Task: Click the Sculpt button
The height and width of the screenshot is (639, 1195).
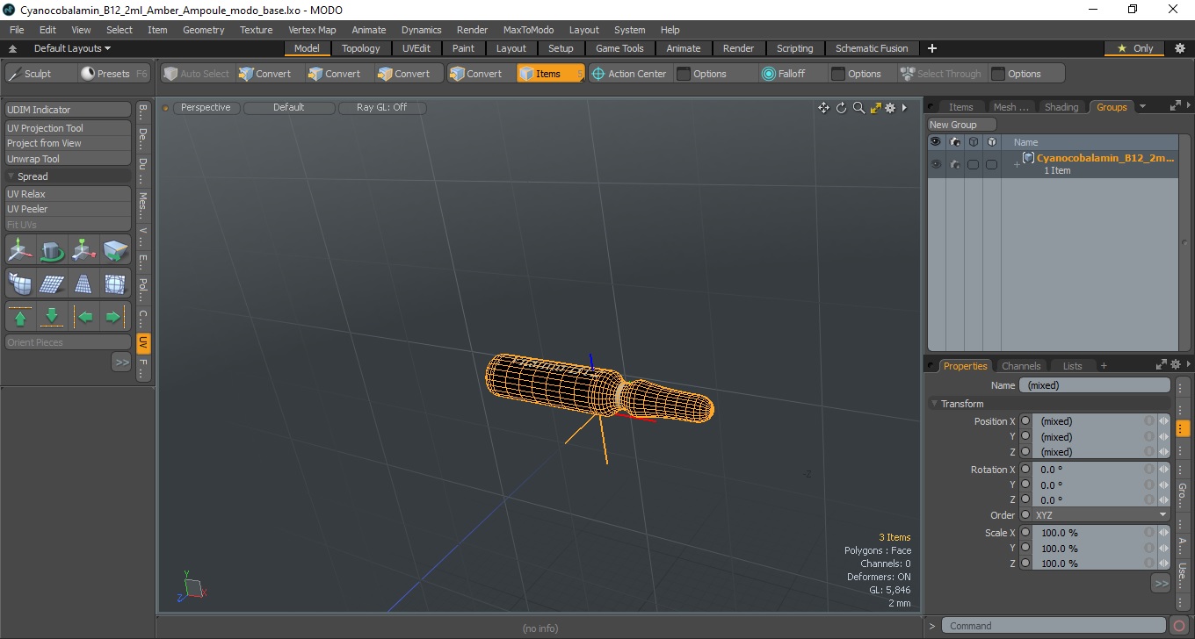Action: (x=40, y=74)
